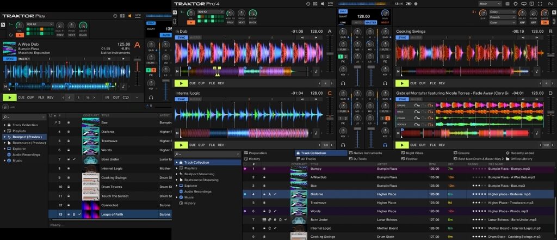This screenshot has height=240, width=557.
Task: Click History favorite in Pro browser favorites bar
Action: [252, 159]
